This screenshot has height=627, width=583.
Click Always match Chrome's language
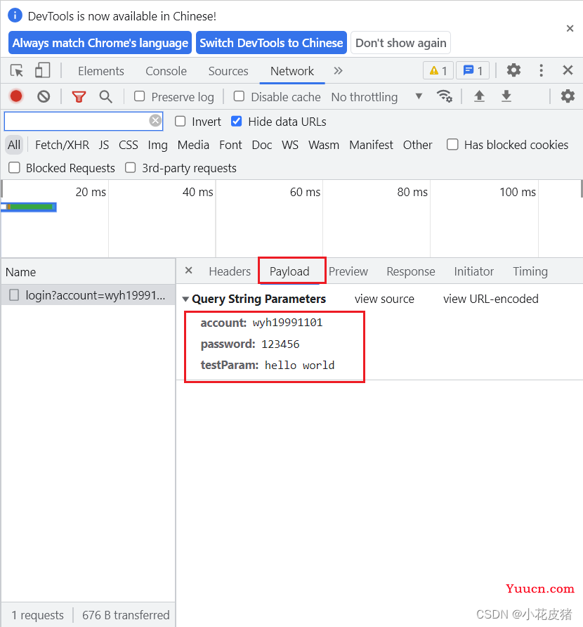(x=100, y=43)
